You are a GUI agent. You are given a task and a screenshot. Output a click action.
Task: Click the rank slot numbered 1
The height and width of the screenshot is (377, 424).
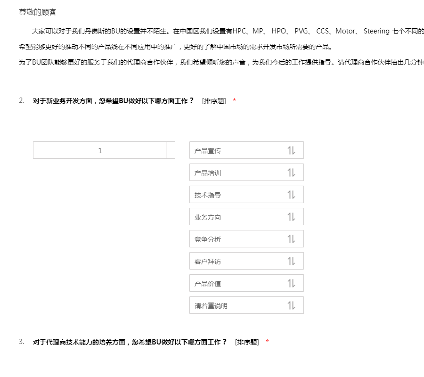[104, 150]
